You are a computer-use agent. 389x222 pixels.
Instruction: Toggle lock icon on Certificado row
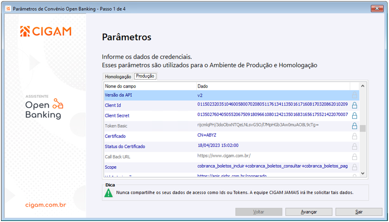pyautogui.click(x=354, y=136)
